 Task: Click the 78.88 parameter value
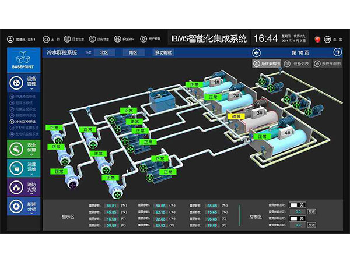pyautogui.click(x=212, y=225)
